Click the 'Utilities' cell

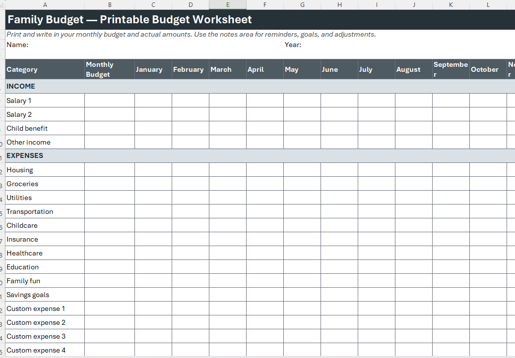(45, 198)
